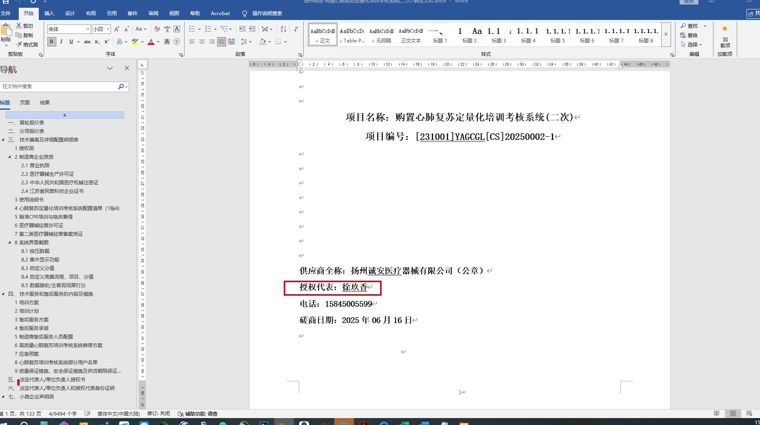Go to '2.1 营业执照' heading
Image resolution: width=760 pixels, height=425 pixels.
tap(36, 165)
